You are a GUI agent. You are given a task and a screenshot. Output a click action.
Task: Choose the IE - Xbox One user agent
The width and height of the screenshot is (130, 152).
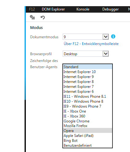[x=88, y=111]
